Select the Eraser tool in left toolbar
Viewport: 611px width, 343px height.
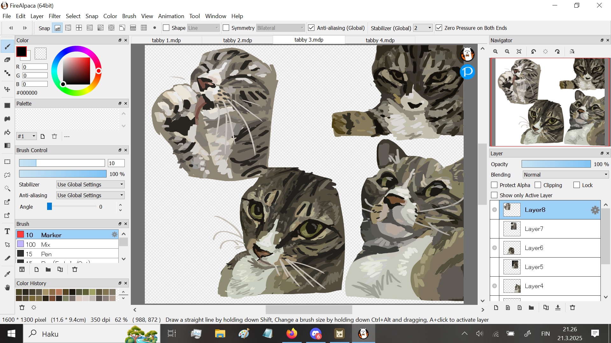7,60
